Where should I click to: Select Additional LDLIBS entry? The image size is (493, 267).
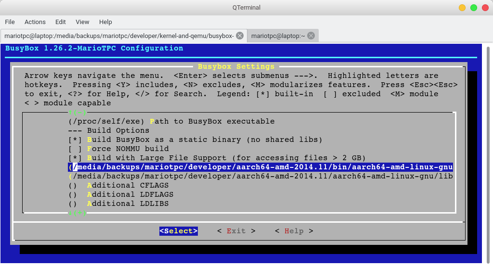118,203
